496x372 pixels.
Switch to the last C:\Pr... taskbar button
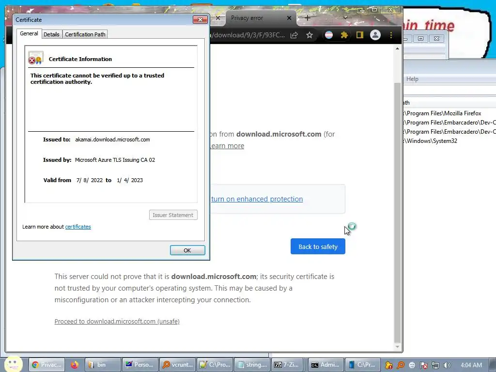[x=362, y=365]
